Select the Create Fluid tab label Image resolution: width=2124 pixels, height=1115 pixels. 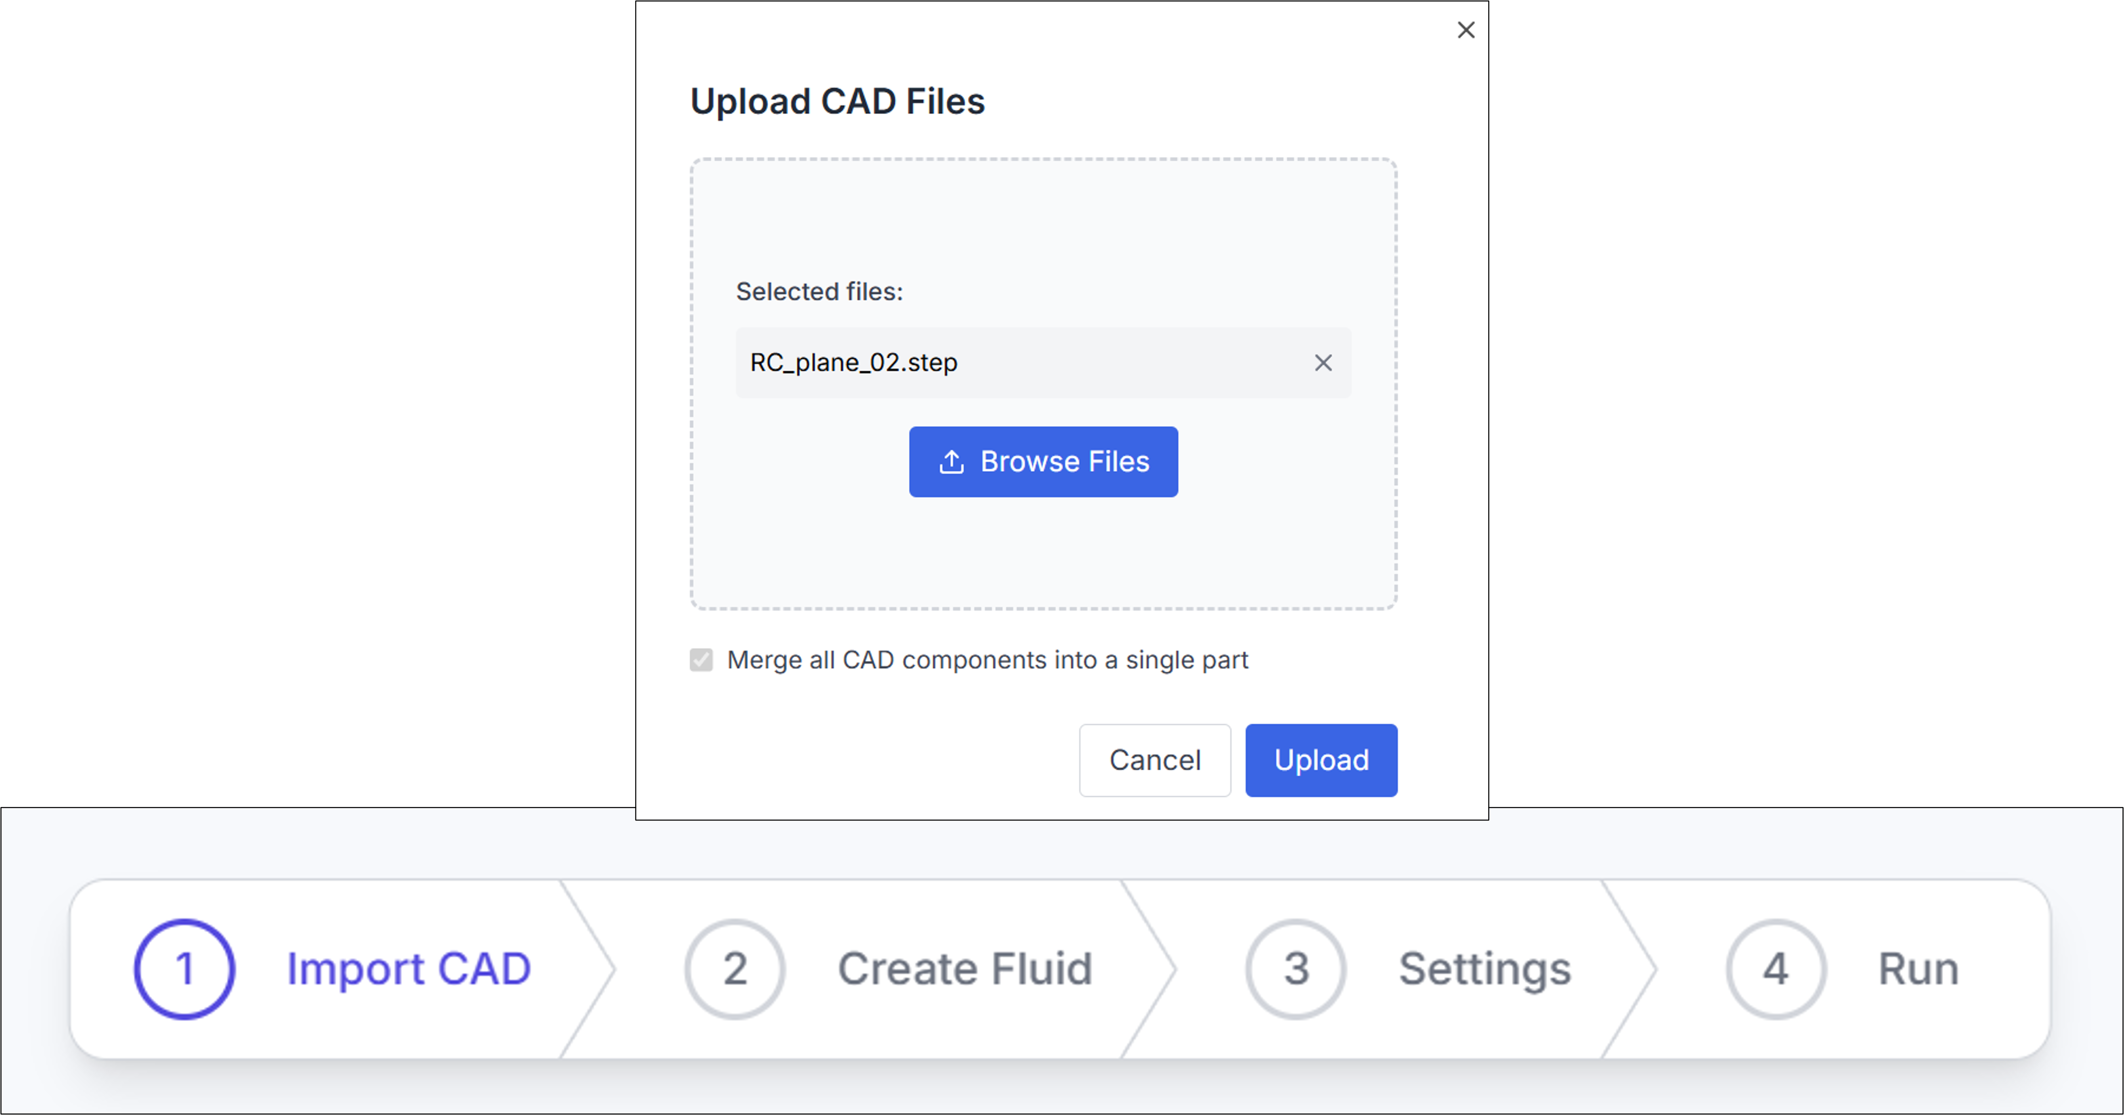tap(965, 969)
